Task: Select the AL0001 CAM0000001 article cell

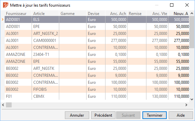Action: (45, 41)
